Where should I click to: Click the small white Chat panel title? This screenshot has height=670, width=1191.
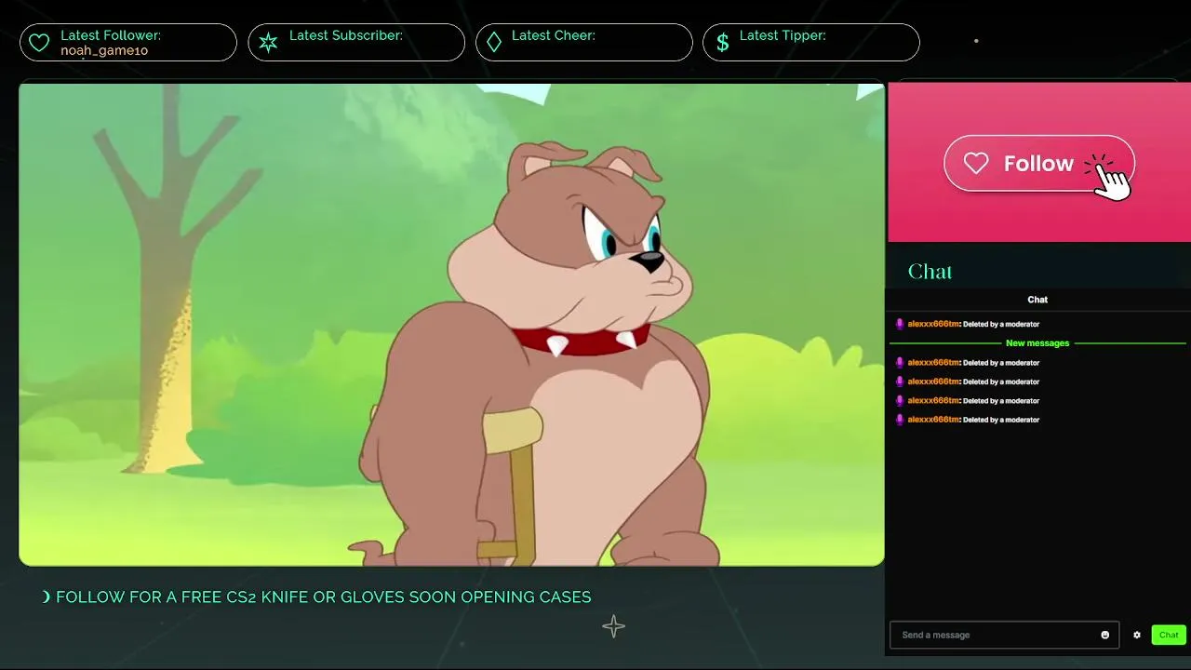click(x=1037, y=300)
